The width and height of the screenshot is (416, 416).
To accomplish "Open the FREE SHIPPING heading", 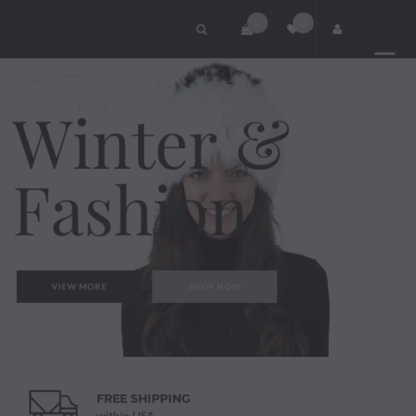I will (143, 399).
